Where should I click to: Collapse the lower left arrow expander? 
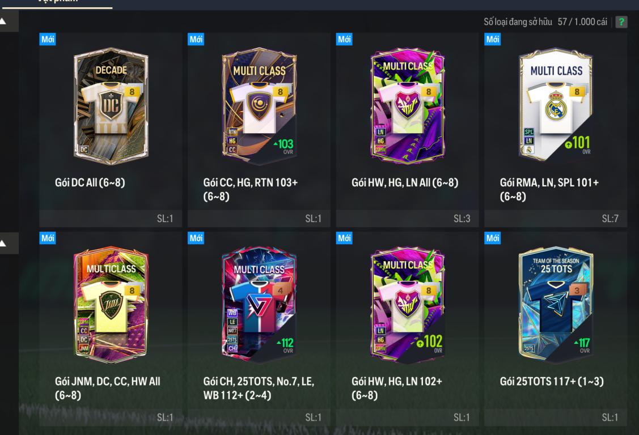(8, 244)
